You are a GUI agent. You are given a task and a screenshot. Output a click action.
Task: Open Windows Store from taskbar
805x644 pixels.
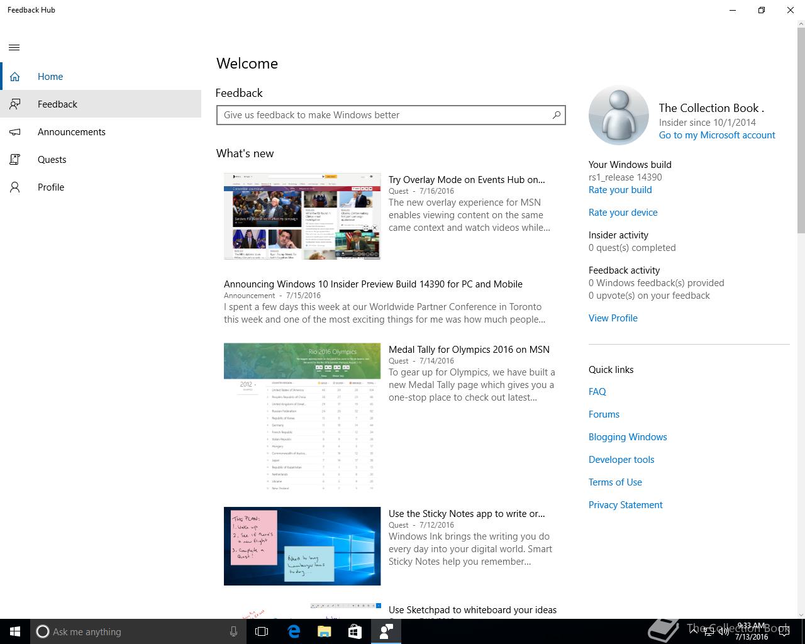click(355, 631)
